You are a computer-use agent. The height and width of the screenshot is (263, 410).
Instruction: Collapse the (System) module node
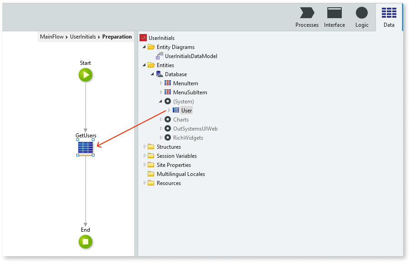[x=160, y=101]
